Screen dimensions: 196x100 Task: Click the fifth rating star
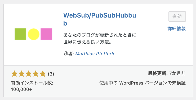click(43, 74)
